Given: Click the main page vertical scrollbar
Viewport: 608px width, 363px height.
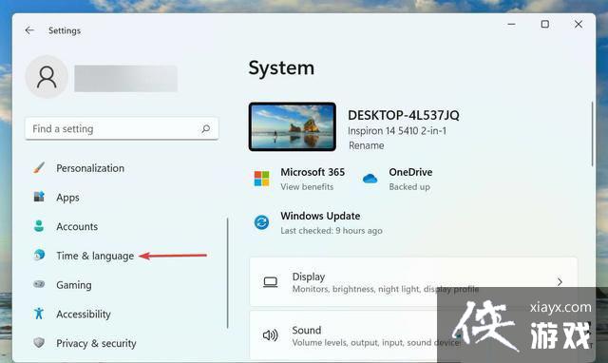Looking at the screenshot, I should coord(592,134).
